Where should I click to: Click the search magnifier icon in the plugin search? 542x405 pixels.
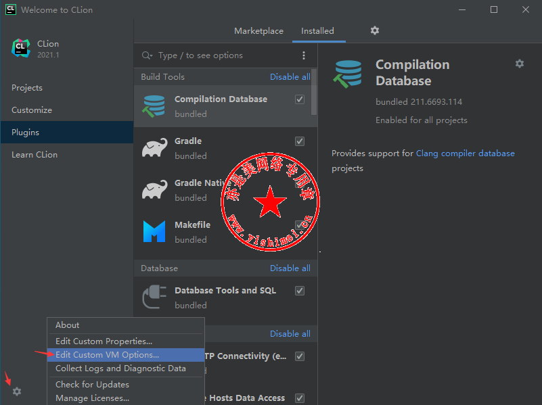(147, 55)
